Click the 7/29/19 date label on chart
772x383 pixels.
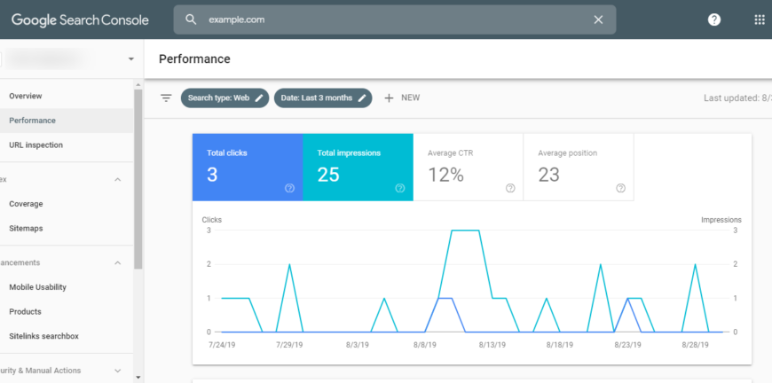click(x=289, y=345)
